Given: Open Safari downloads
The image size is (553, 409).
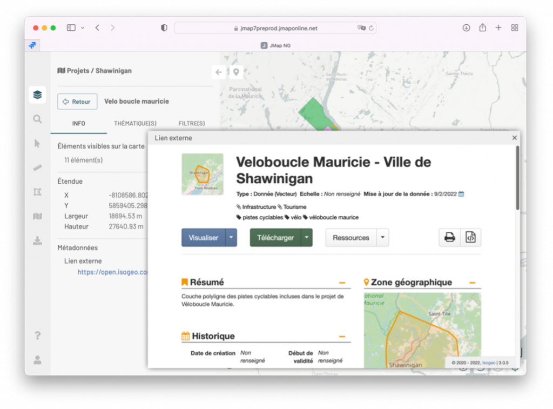Looking at the screenshot, I should (466, 28).
